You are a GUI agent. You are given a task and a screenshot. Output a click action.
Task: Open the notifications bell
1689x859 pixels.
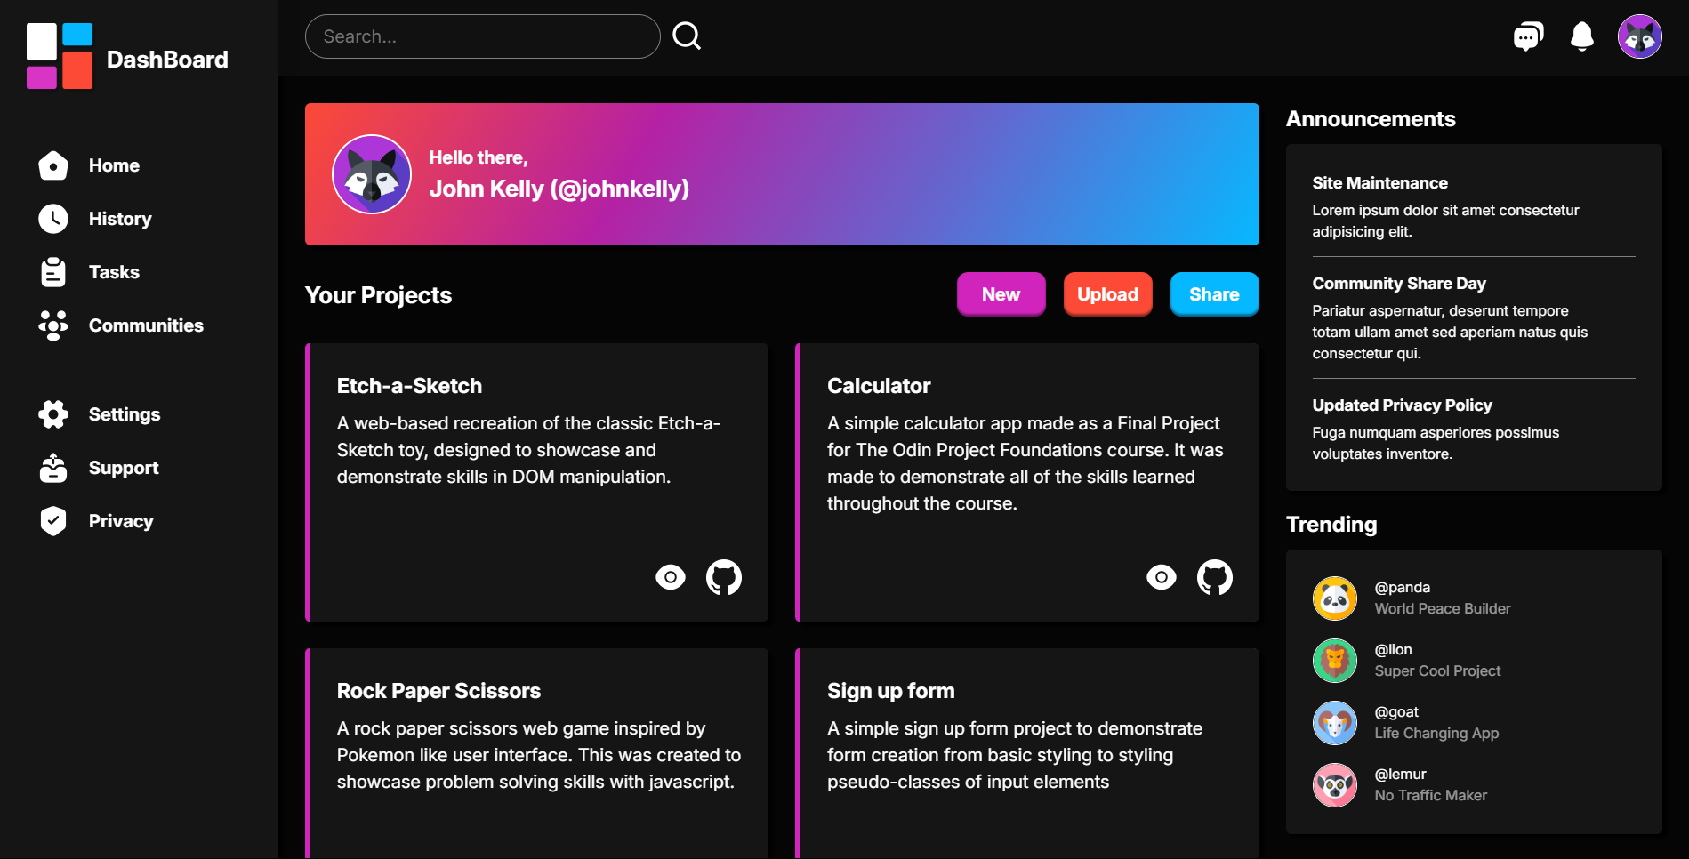pyautogui.click(x=1582, y=36)
